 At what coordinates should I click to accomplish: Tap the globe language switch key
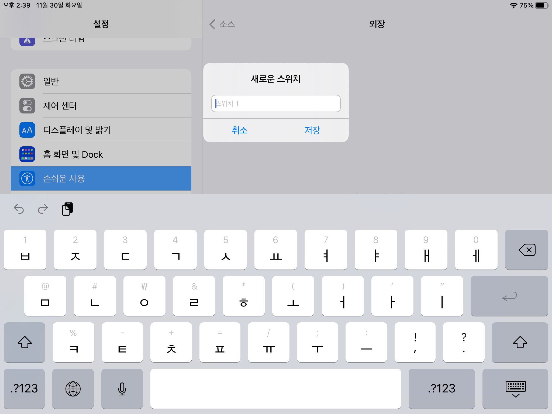(x=73, y=389)
